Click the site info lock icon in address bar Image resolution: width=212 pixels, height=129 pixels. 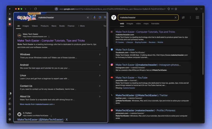[56, 9]
